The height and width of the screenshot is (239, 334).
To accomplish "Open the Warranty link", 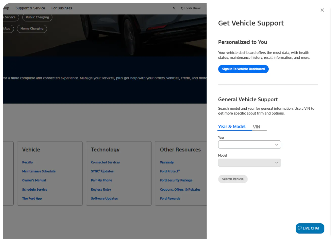I will coord(167,162).
